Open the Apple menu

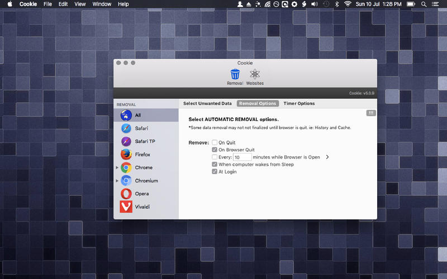(x=9, y=4)
